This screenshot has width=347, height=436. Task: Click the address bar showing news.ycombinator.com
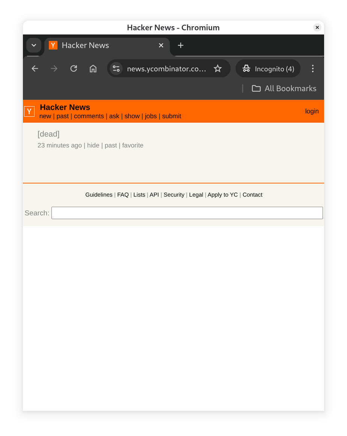pyautogui.click(x=167, y=68)
